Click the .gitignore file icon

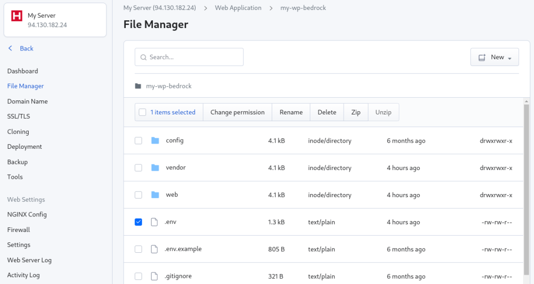click(x=154, y=276)
